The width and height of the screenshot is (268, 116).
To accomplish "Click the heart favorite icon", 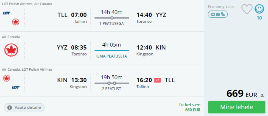I will pos(247,9).
